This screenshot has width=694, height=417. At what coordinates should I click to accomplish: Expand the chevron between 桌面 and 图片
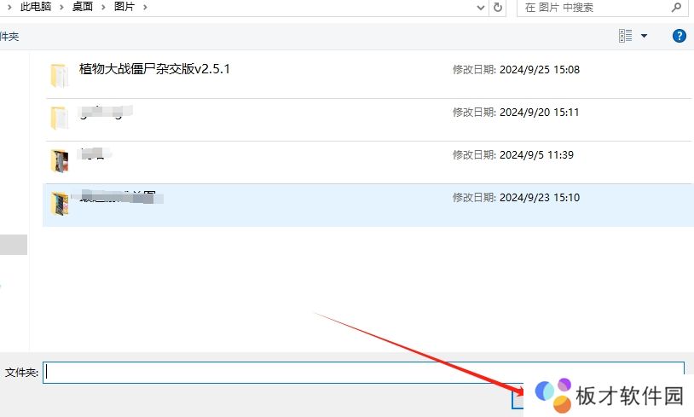(x=104, y=7)
